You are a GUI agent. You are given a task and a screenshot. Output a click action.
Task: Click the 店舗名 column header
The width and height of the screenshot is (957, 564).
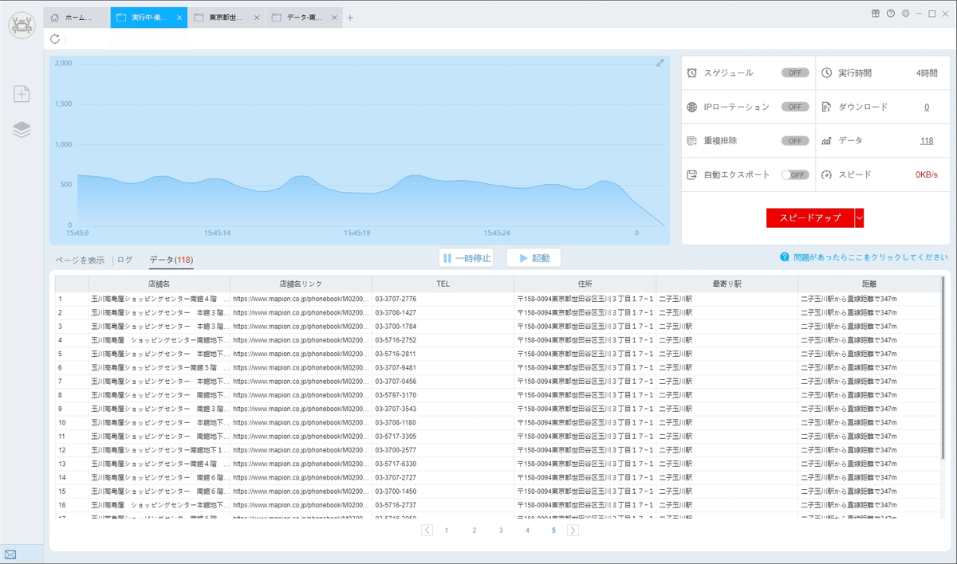(159, 284)
